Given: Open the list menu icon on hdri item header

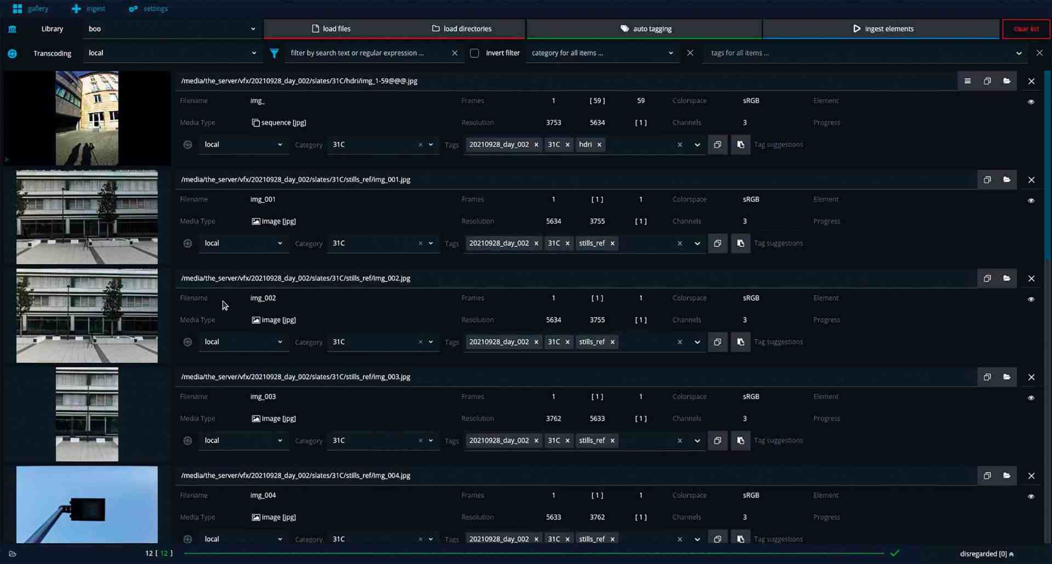Looking at the screenshot, I should coord(967,81).
